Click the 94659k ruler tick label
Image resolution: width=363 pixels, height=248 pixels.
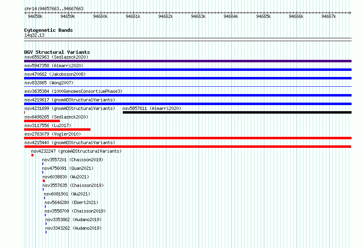[x=68, y=16]
